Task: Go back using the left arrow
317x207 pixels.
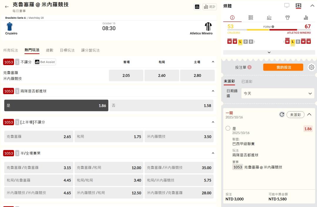Action: 7,7
